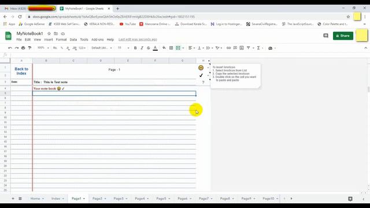370x208 pixels.
Task: Click the formula bar input
Action: point(189,55)
